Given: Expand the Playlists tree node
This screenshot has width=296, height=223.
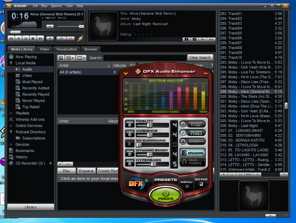Looking at the screenshot, I should [11, 113].
